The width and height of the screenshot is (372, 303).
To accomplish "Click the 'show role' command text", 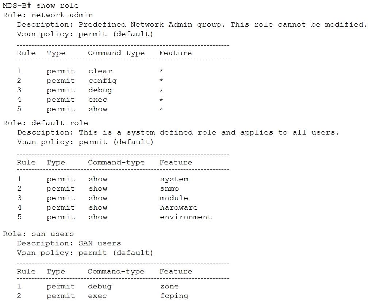I will pyautogui.click(x=57, y=5).
